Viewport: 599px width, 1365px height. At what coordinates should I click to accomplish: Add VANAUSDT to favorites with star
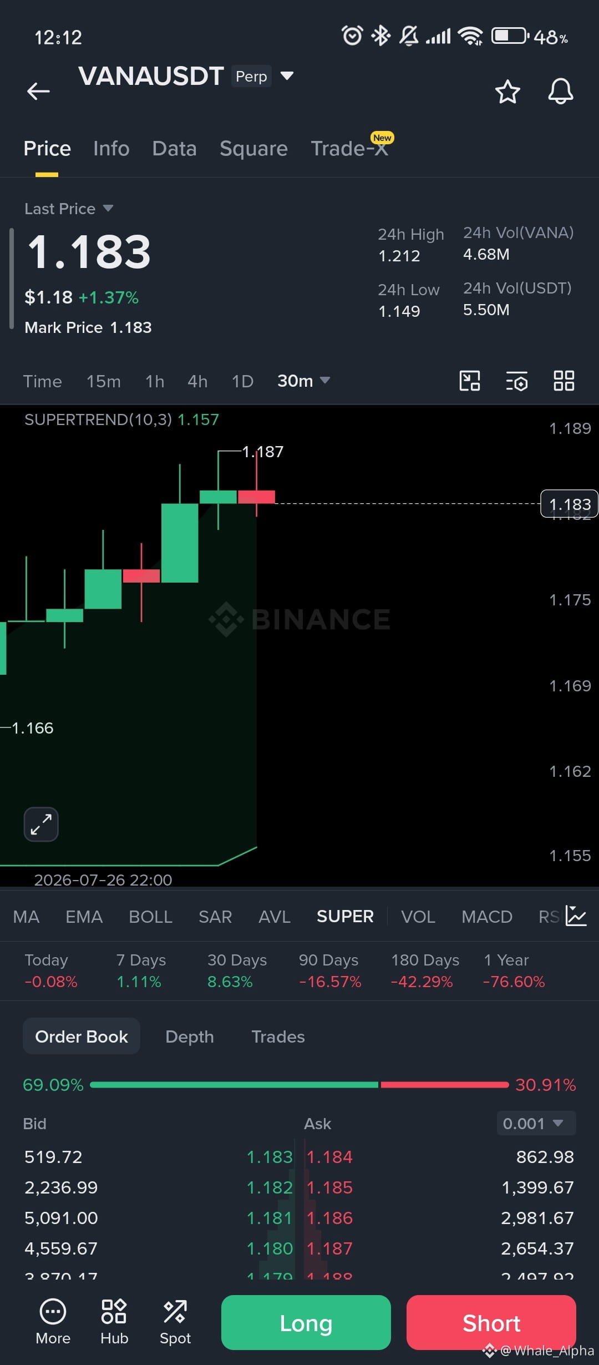[507, 92]
